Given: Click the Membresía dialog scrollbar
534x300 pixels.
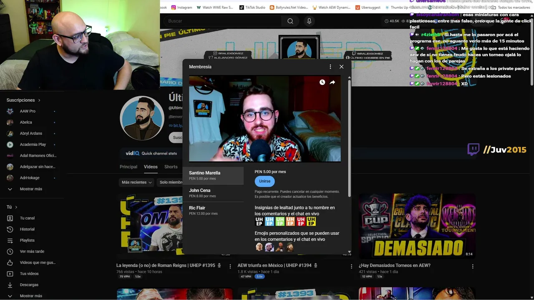Looking at the screenshot, I should click(x=350, y=137).
